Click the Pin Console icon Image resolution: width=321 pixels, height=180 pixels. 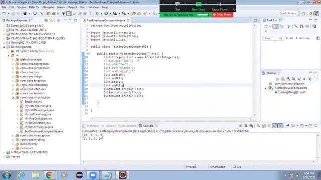click(287, 126)
